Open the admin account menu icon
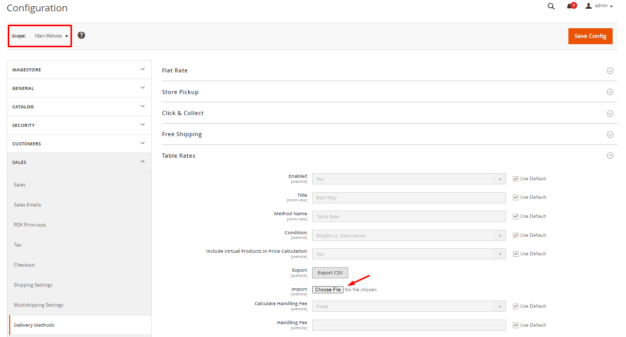Viewport: 626px width, 337px height. click(589, 6)
